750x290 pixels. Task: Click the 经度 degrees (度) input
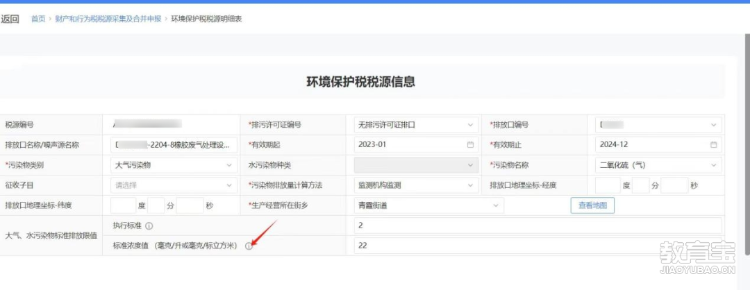608,185
